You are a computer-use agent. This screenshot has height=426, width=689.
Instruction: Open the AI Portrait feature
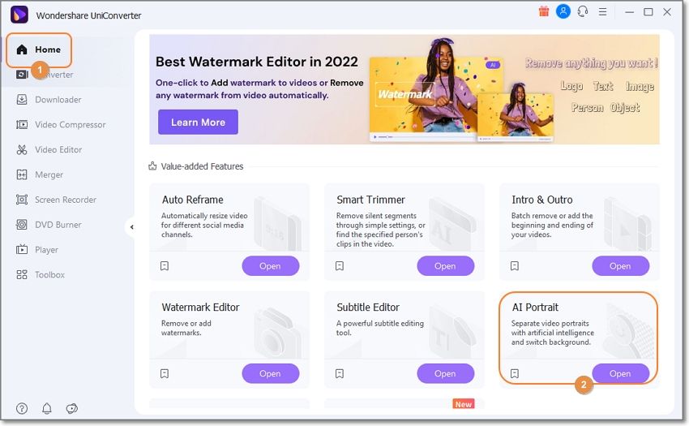[620, 373]
